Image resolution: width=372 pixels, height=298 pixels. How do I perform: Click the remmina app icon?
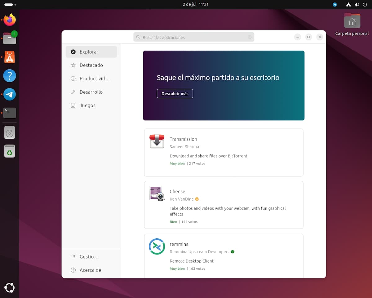(157, 246)
